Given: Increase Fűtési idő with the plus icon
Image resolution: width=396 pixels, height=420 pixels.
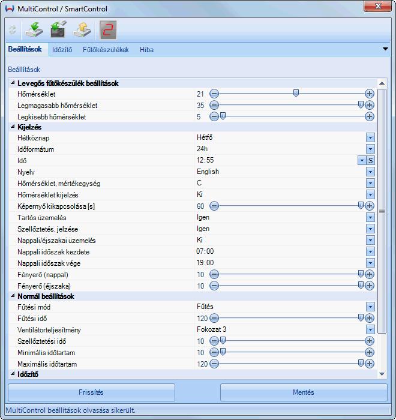Looking at the screenshot, I should pyautogui.click(x=370, y=318).
